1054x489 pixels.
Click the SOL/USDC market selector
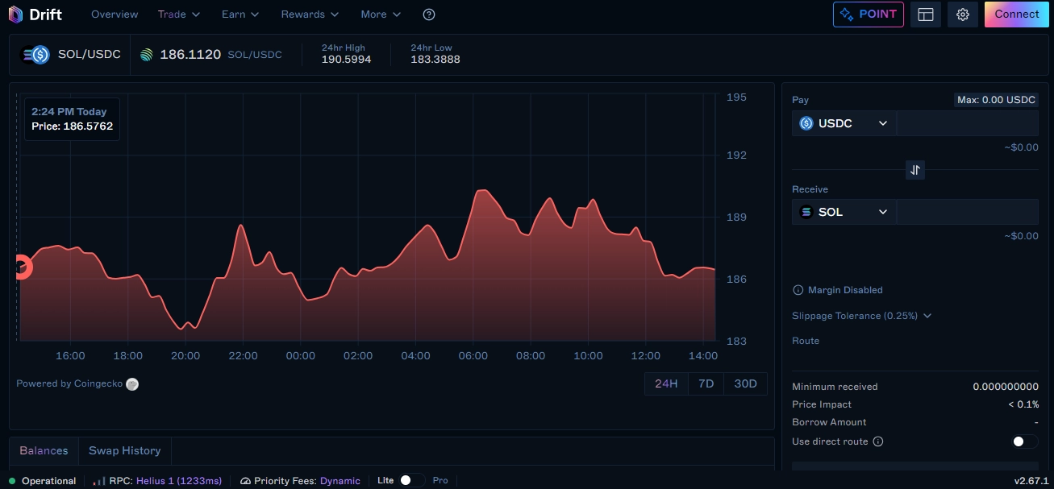(71, 55)
